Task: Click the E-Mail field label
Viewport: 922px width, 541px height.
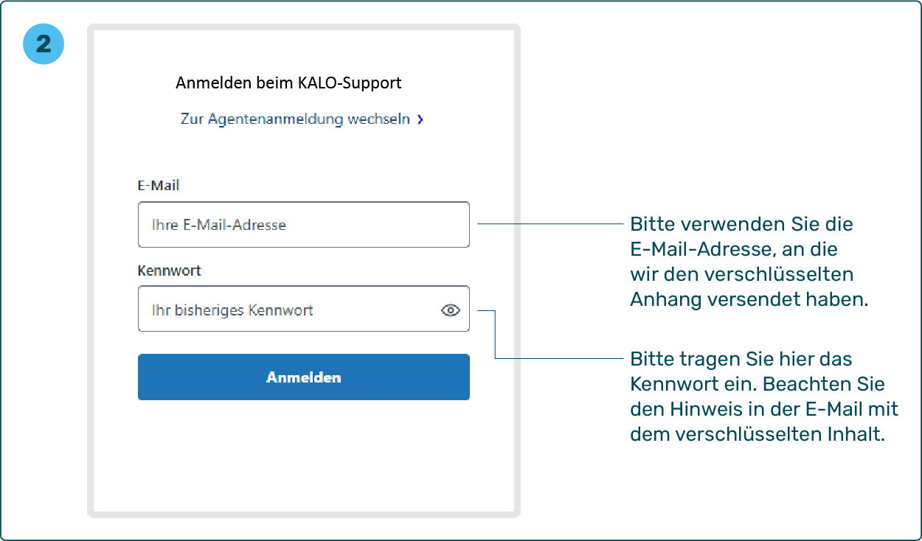Action: point(159,185)
